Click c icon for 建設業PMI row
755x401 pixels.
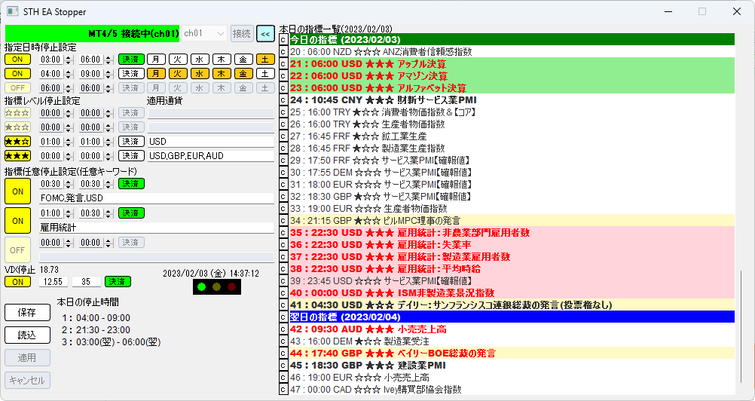283,366
